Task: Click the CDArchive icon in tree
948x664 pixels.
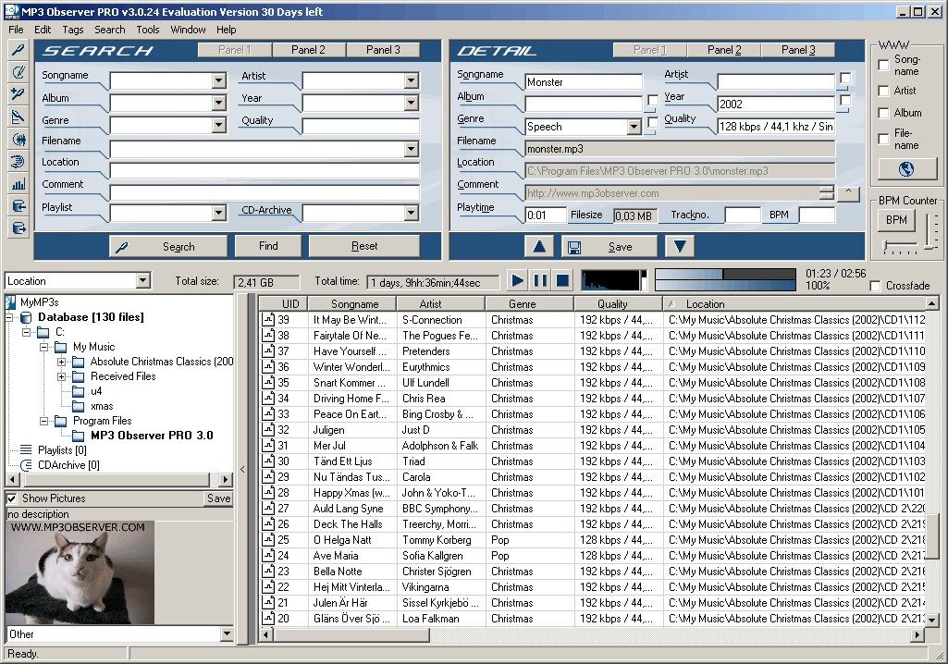Action: [25, 465]
